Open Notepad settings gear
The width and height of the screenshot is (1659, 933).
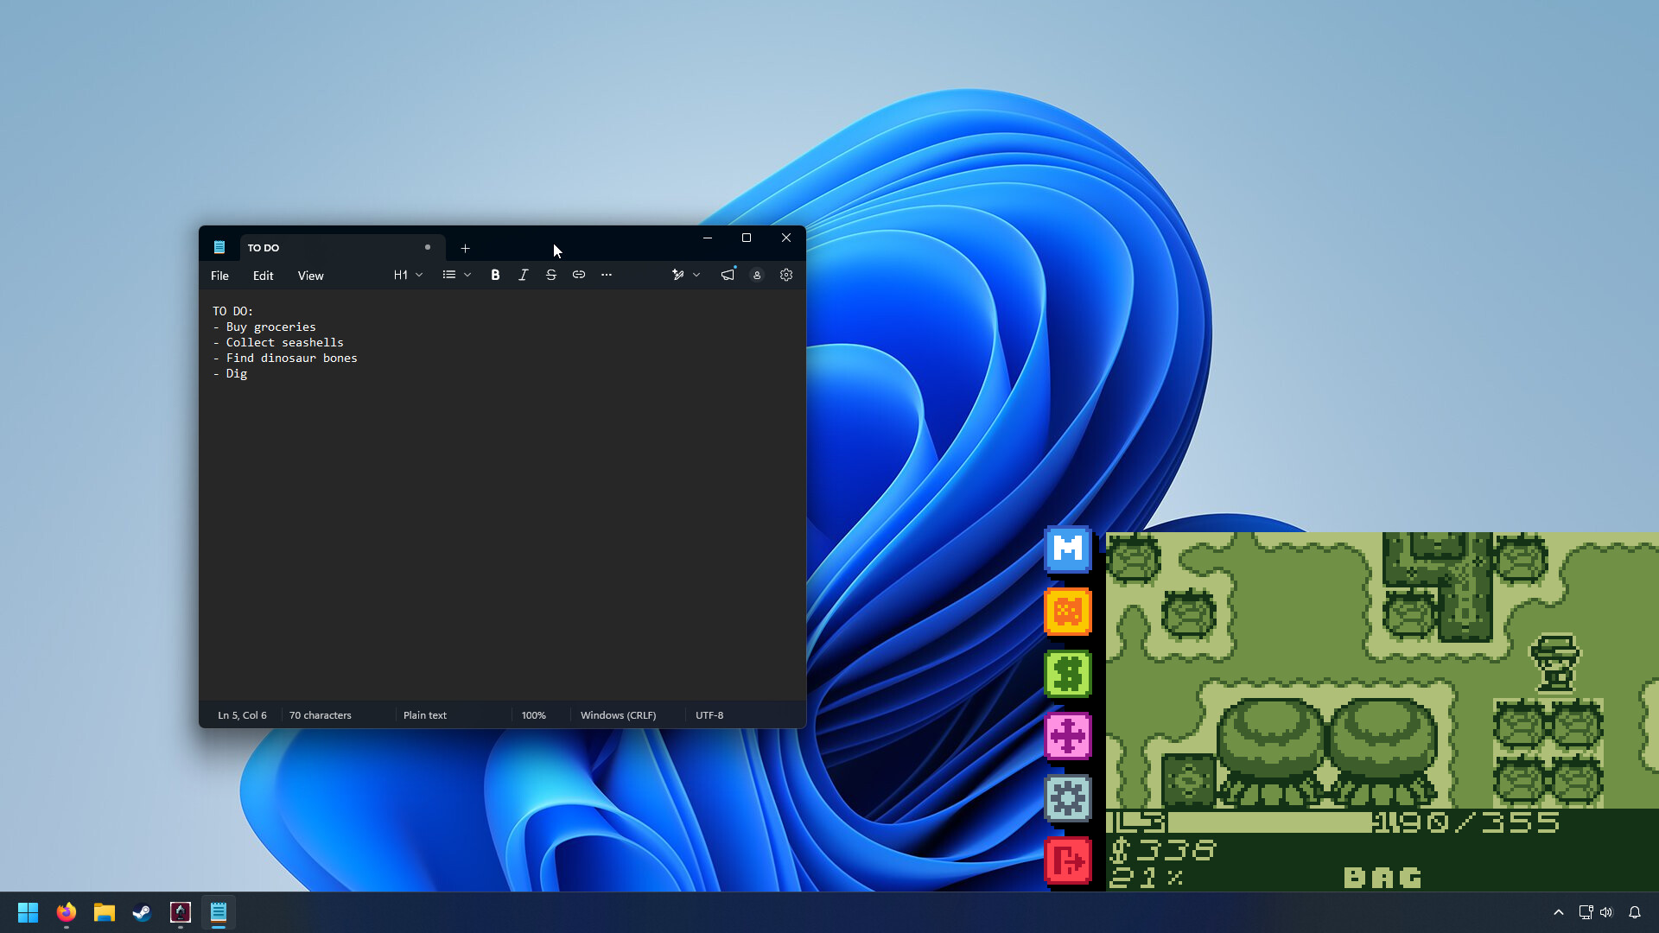(x=786, y=275)
